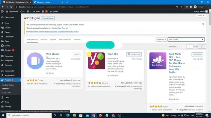Dismiss the theme notice with the close icon
Image resolution: width=211 pixels, height=118 pixels.
point(203,24)
